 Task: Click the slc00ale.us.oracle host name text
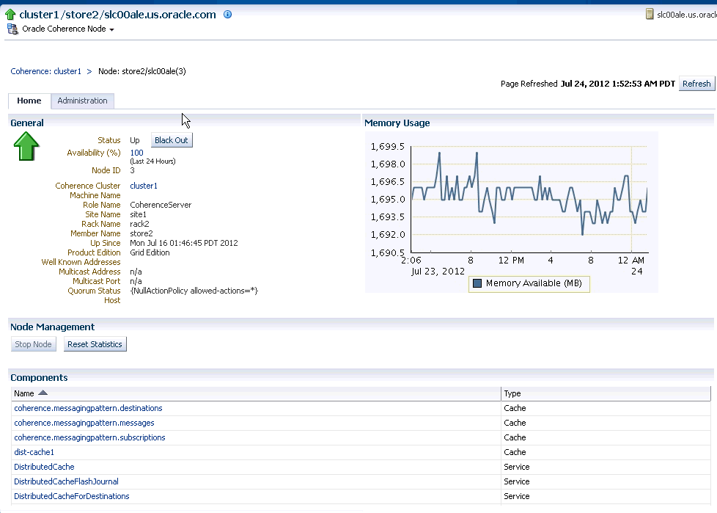687,15
